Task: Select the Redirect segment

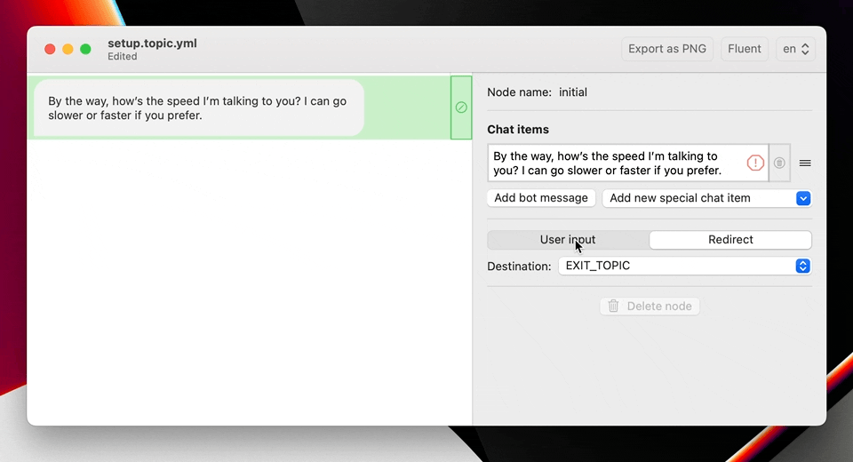Action: click(x=730, y=240)
